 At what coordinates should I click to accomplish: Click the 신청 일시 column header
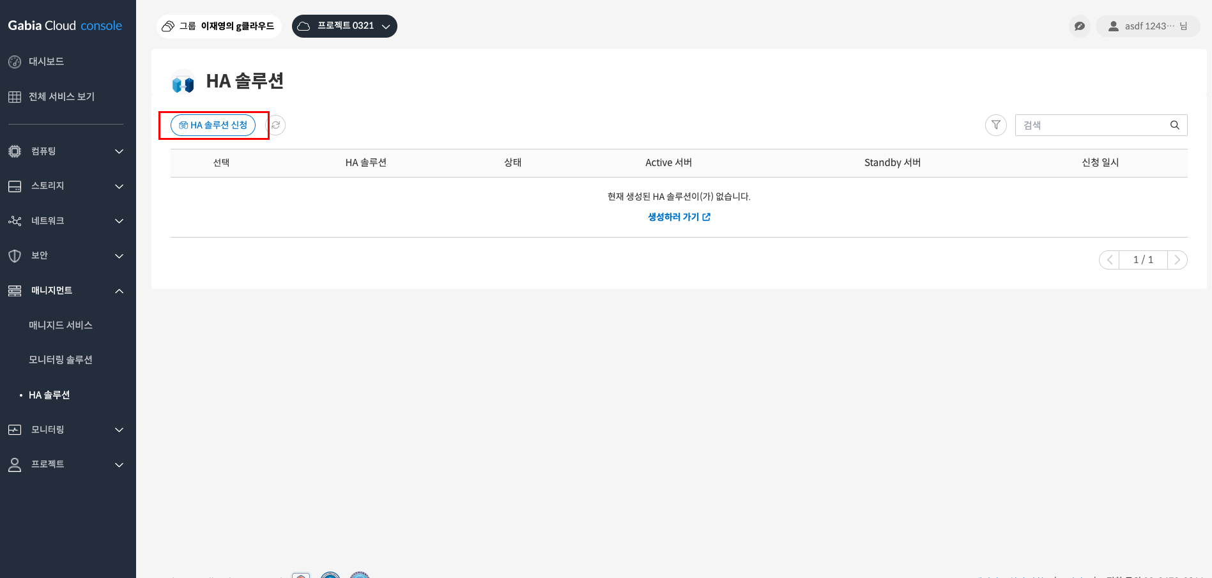1100,163
